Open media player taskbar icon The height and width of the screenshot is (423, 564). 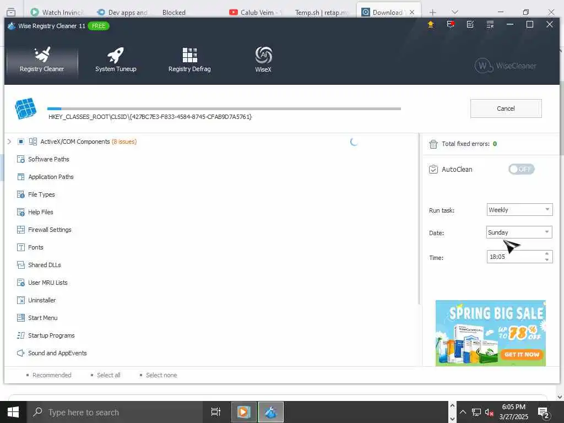point(244,412)
